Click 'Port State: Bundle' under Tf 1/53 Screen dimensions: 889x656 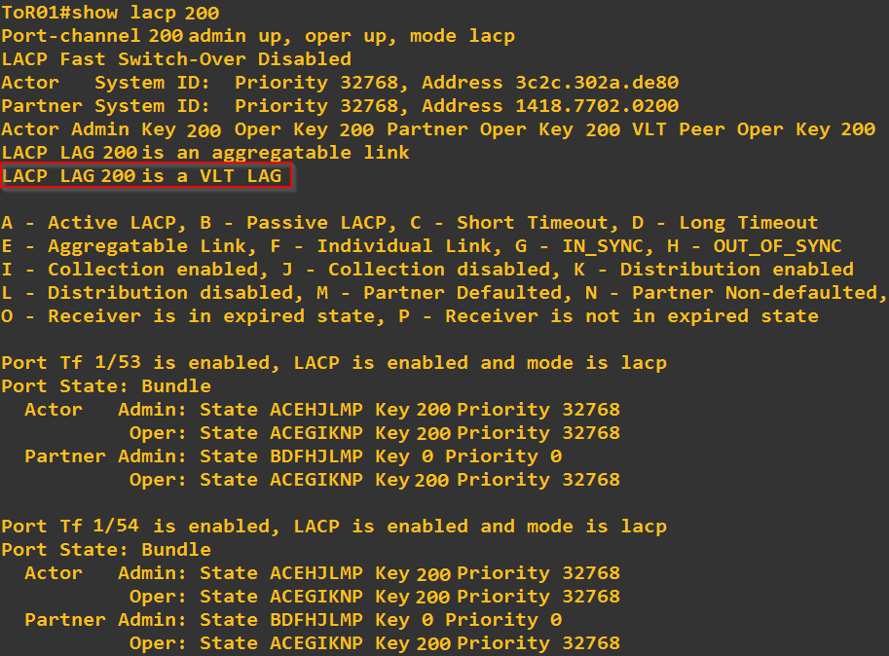[x=106, y=386]
